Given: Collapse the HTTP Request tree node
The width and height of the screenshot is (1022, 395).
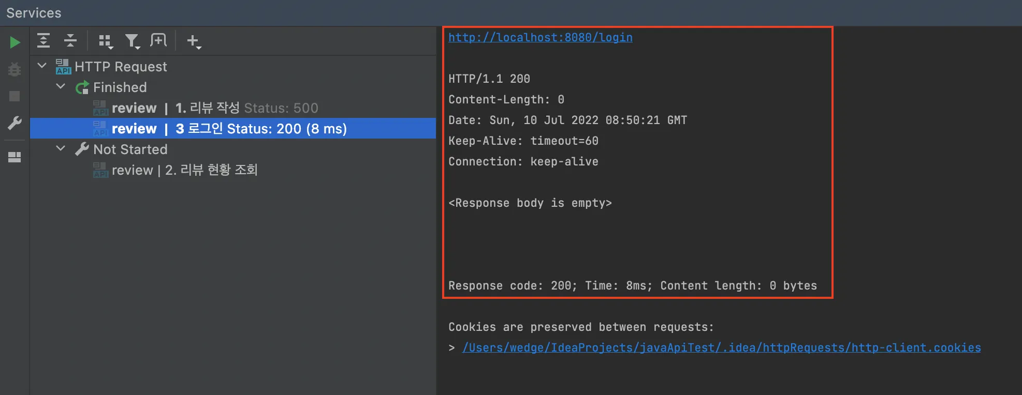Looking at the screenshot, I should tap(42, 66).
